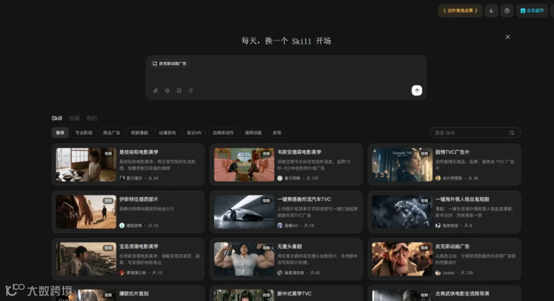The image size is (554, 301).
Task: Click author avatar on 是枝裕和电影美学 card
Action: click(122, 179)
